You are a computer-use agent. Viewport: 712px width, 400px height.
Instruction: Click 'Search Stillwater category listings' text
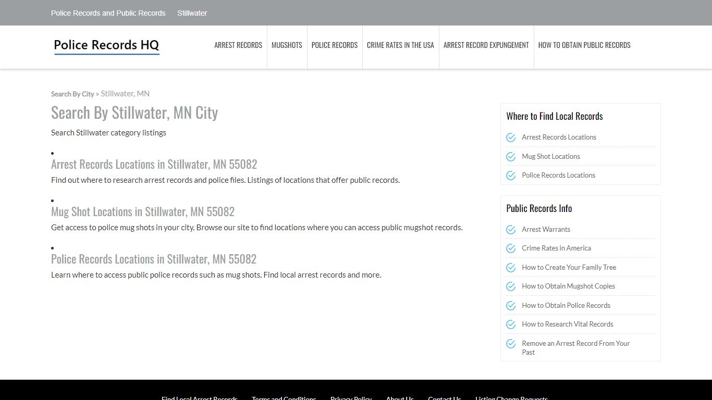[108, 133]
